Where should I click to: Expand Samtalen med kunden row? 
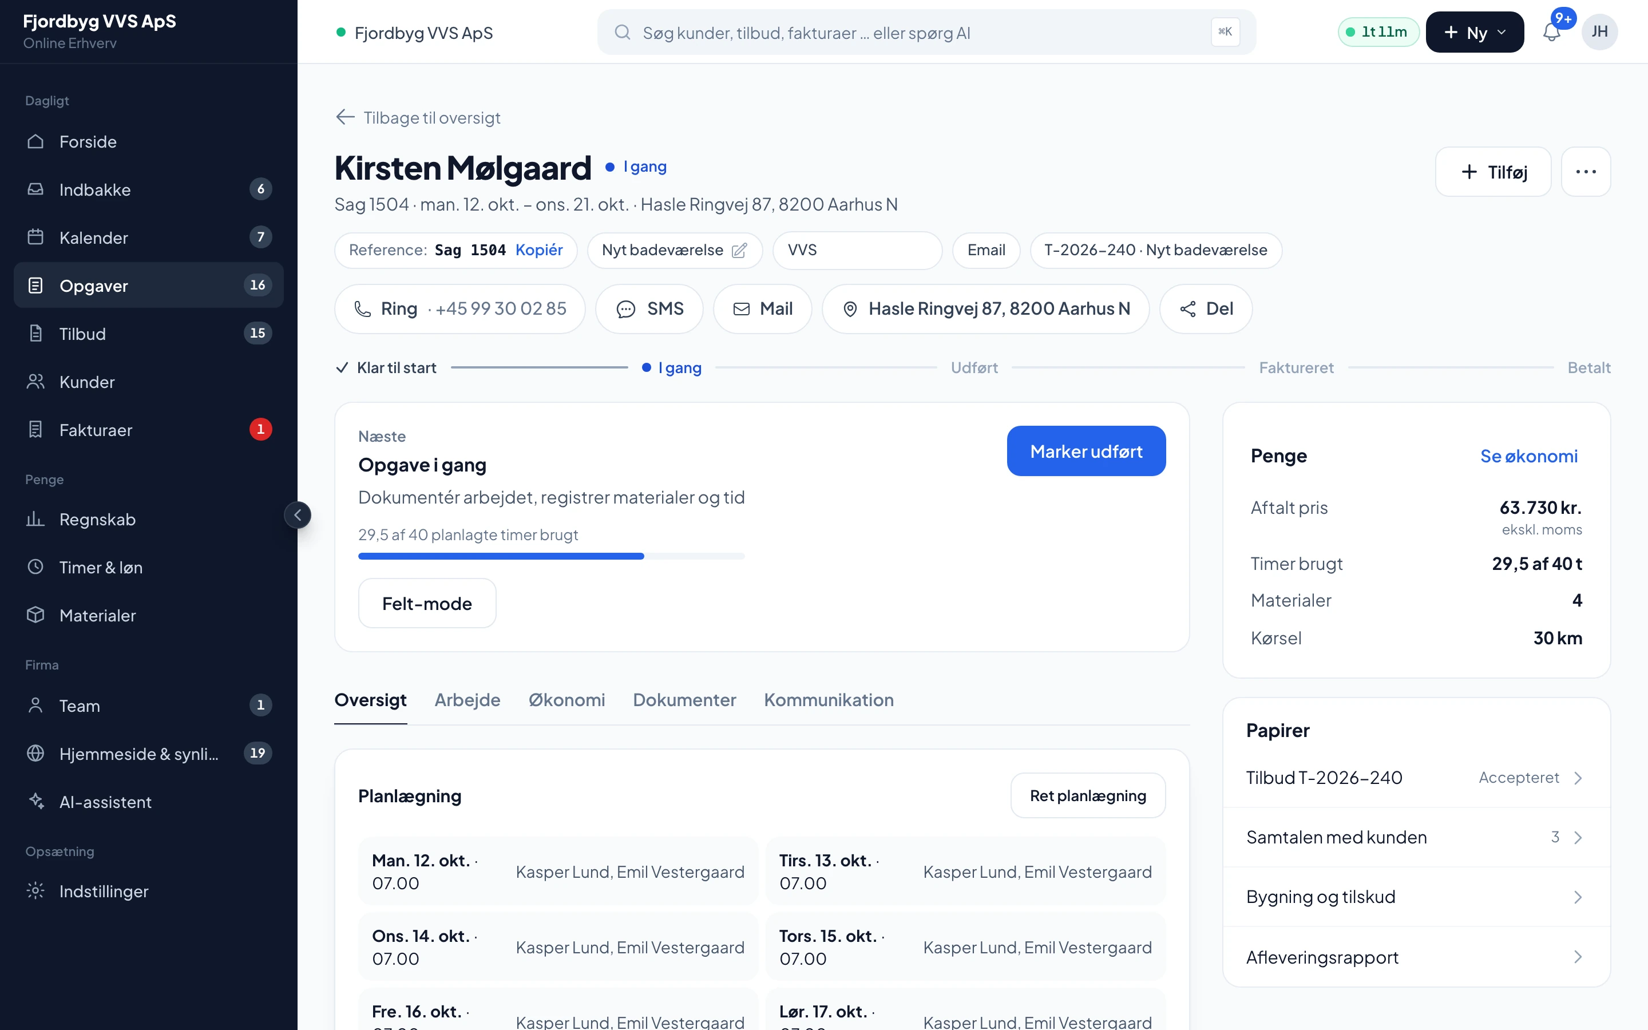(x=1416, y=837)
